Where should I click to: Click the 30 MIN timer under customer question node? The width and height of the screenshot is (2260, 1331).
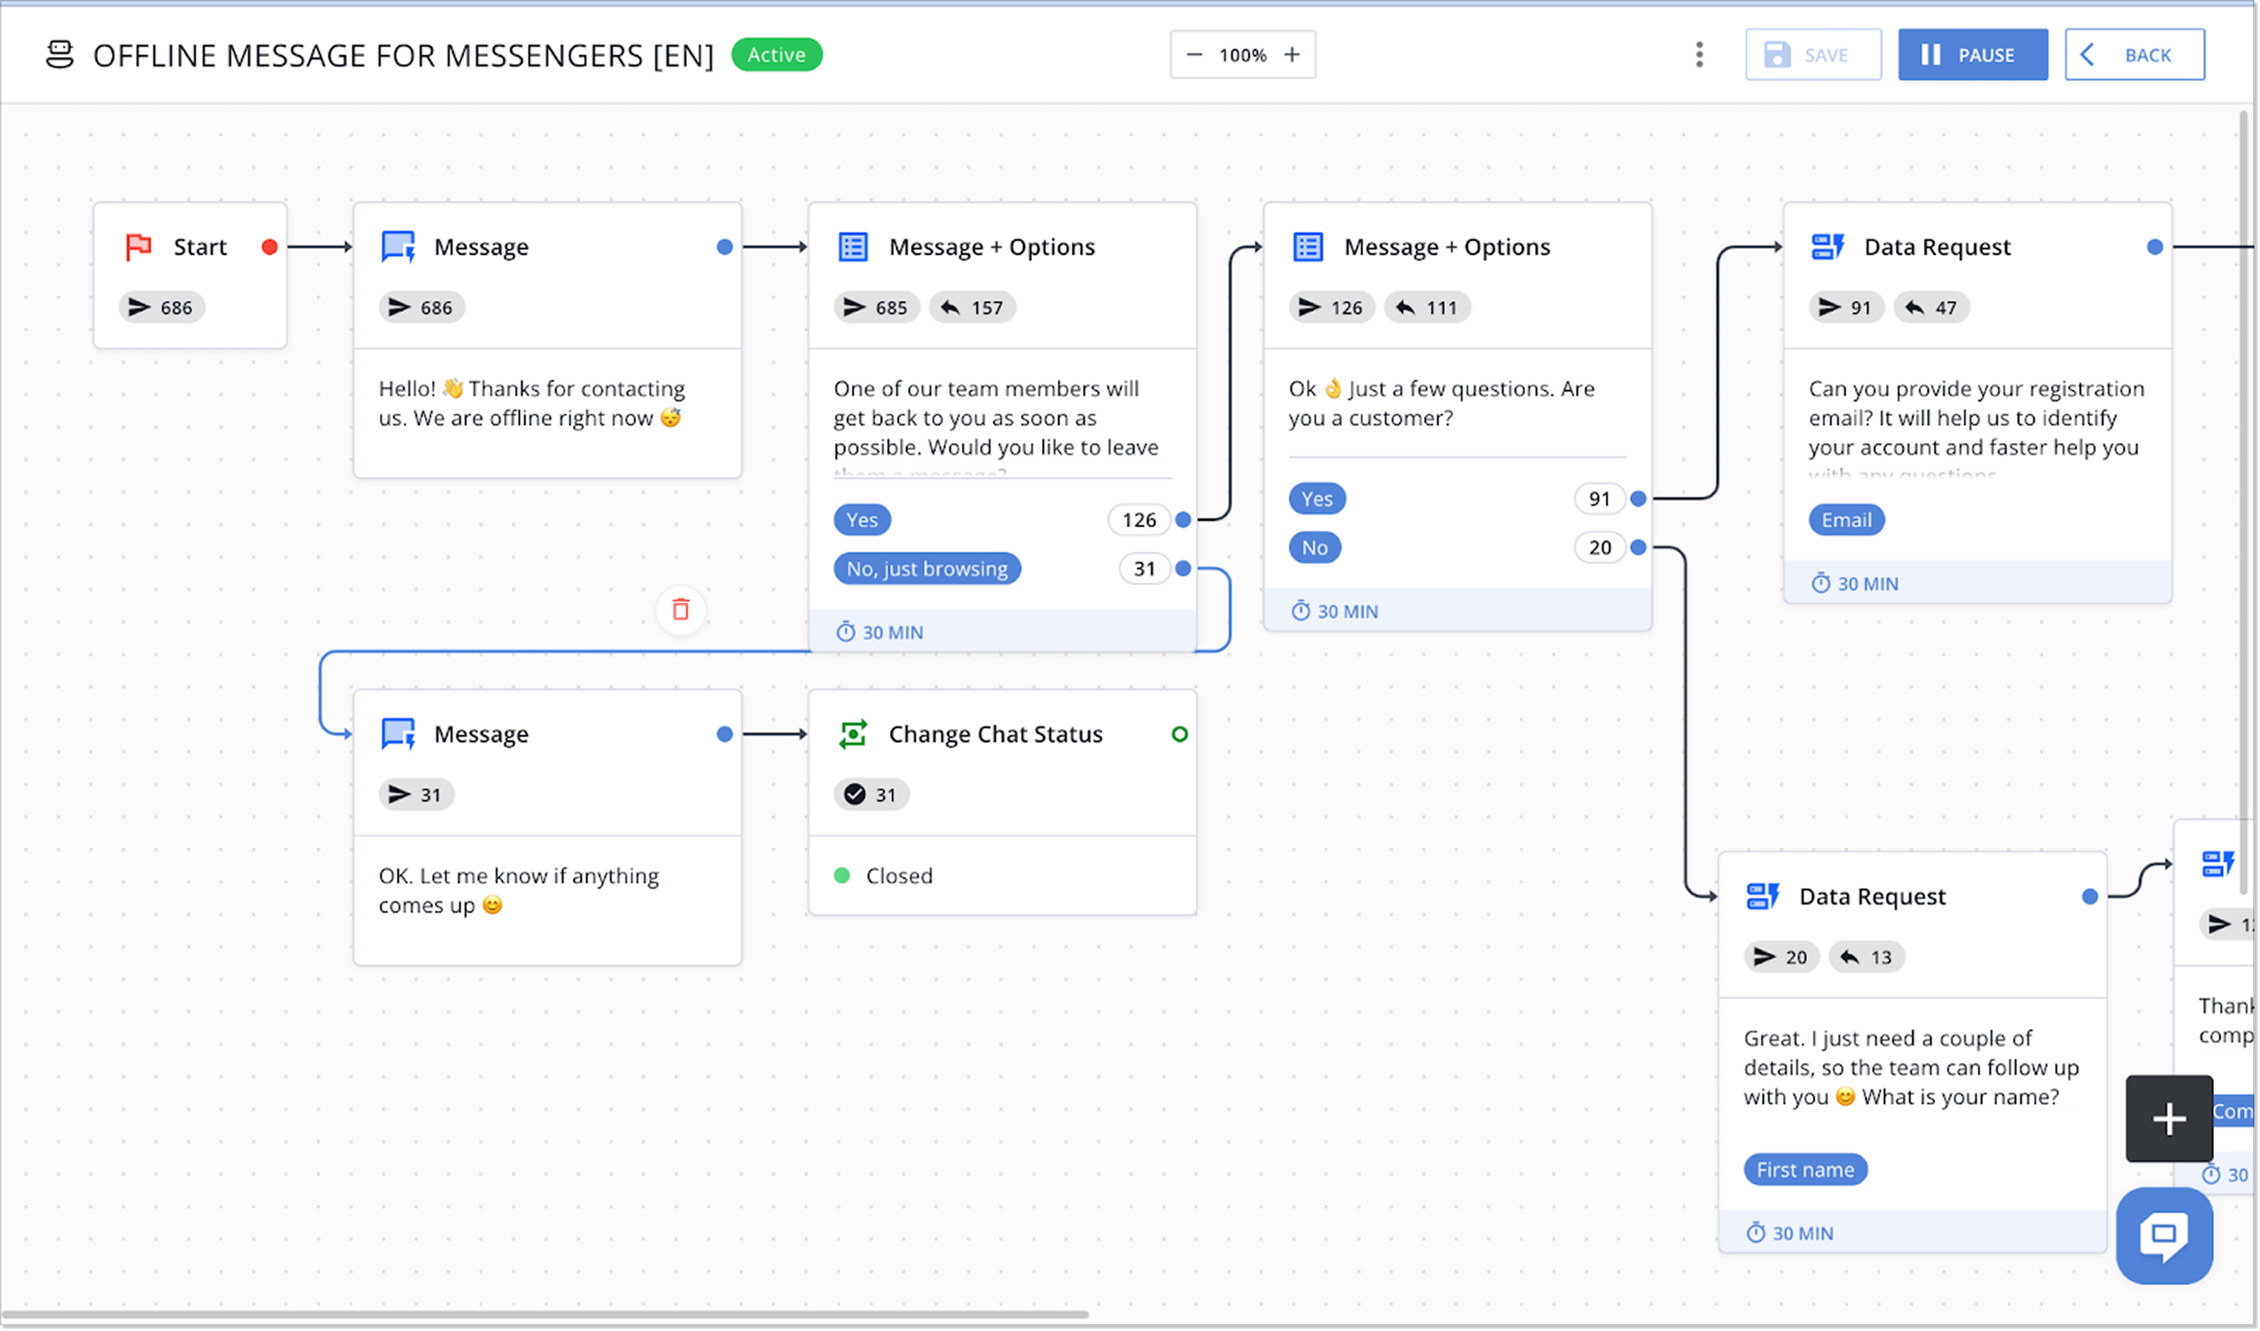coord(1335,612)
